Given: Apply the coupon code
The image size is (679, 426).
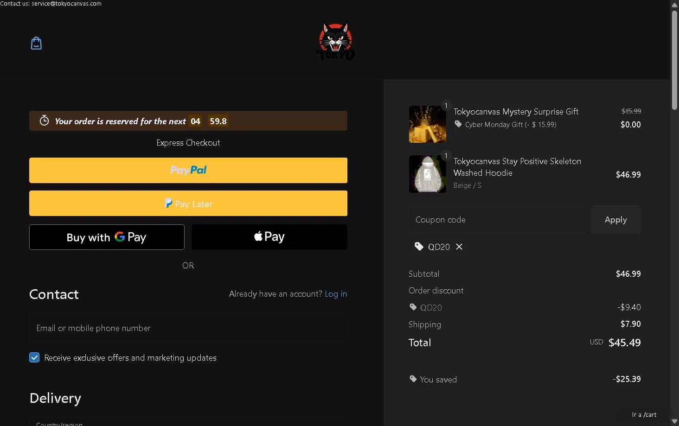Looking at the screenshot, I should point(616,220).
